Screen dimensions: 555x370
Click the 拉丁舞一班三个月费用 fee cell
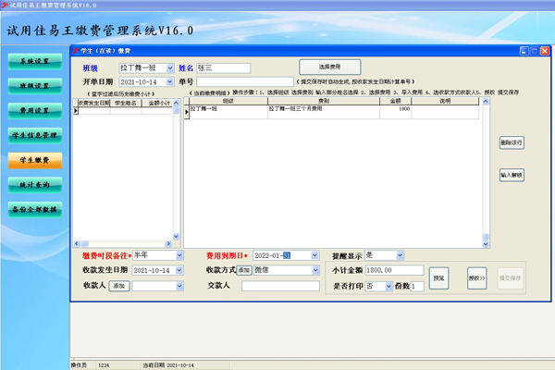[x=324, y=112]
